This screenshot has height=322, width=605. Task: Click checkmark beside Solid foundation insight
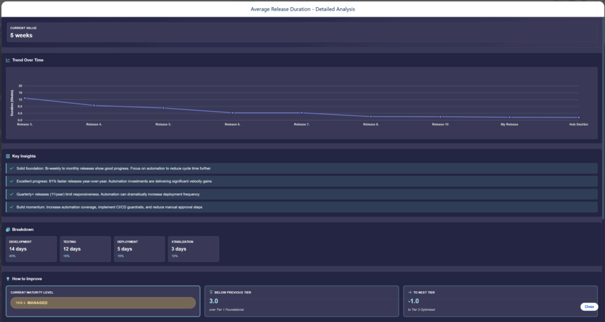pyautogui.click(x=12, y=168)
